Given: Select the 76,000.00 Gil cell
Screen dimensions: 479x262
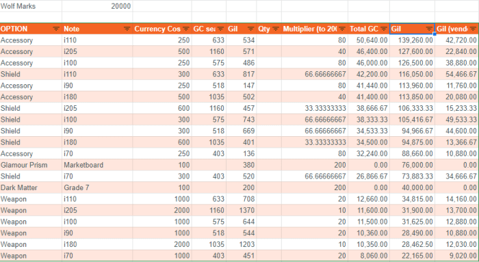Looking at the screenshot, I should click(x=412, y=165).
